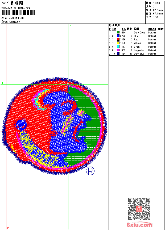The width and height of the screenshot is (165, 230).
Task: Click the Yellow description text
Action: (137, 43)
